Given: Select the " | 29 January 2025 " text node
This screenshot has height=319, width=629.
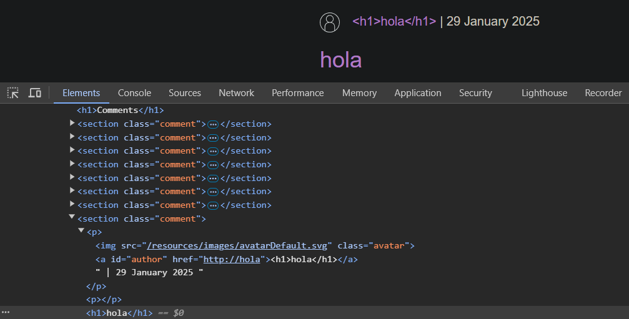Looking at the screenshot, I should click(x=149, y=273).
